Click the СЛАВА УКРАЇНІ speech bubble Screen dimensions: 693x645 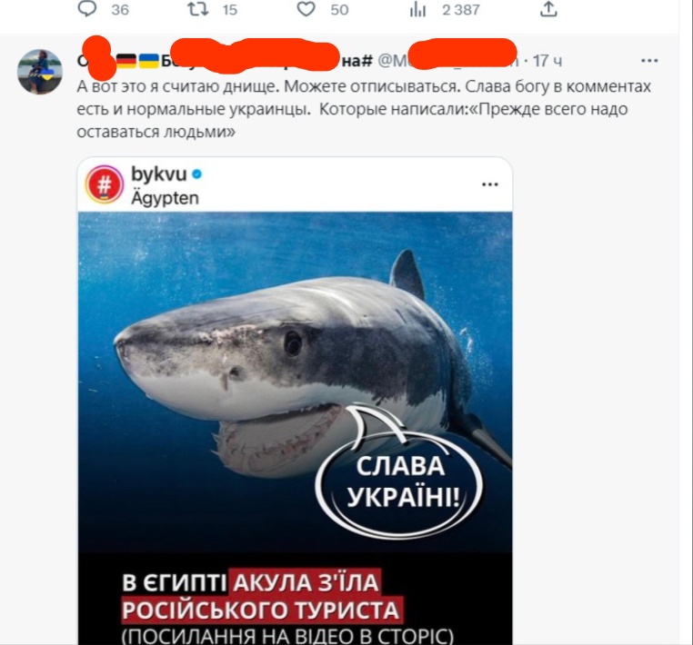(x=400, y=482)
